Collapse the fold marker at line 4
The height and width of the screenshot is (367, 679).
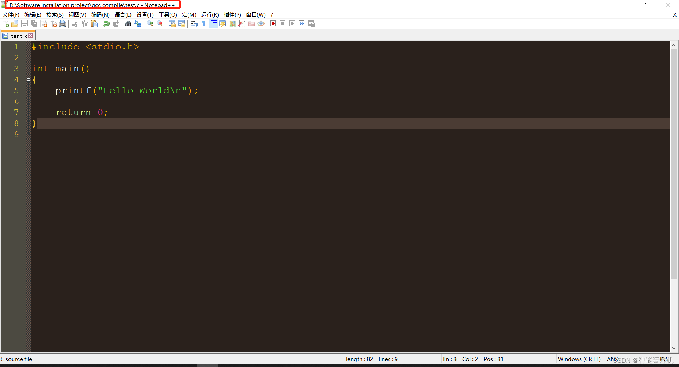click(x=28, y=80)
